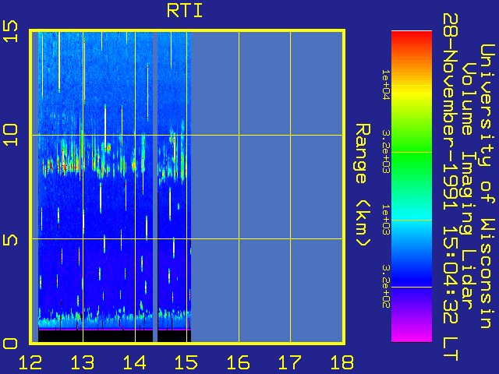Click the time axis label 13
The image size is (499, 374).
(83, 362)
